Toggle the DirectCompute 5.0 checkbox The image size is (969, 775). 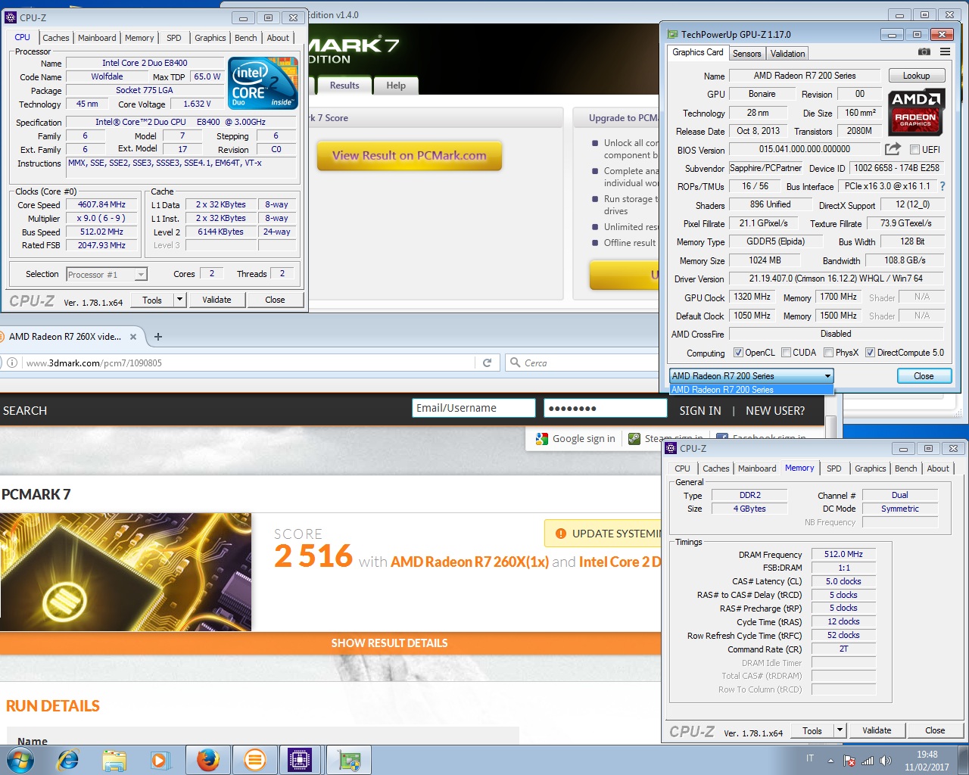coord(870,353)
